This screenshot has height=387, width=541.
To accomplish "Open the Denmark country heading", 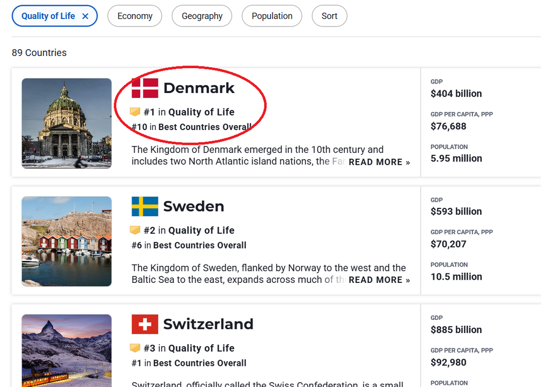I will tap(199, 88).
